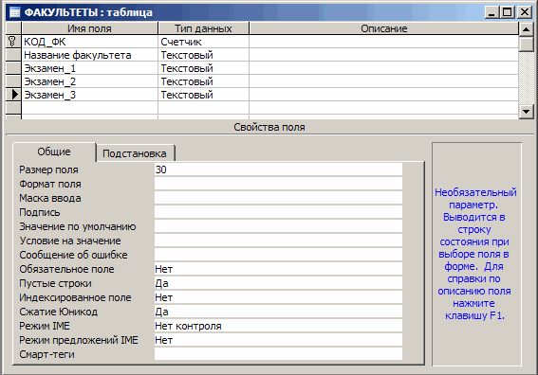Open the Индексированное поле value box
This screenshot has height=375, width=538.
(278, 297)
